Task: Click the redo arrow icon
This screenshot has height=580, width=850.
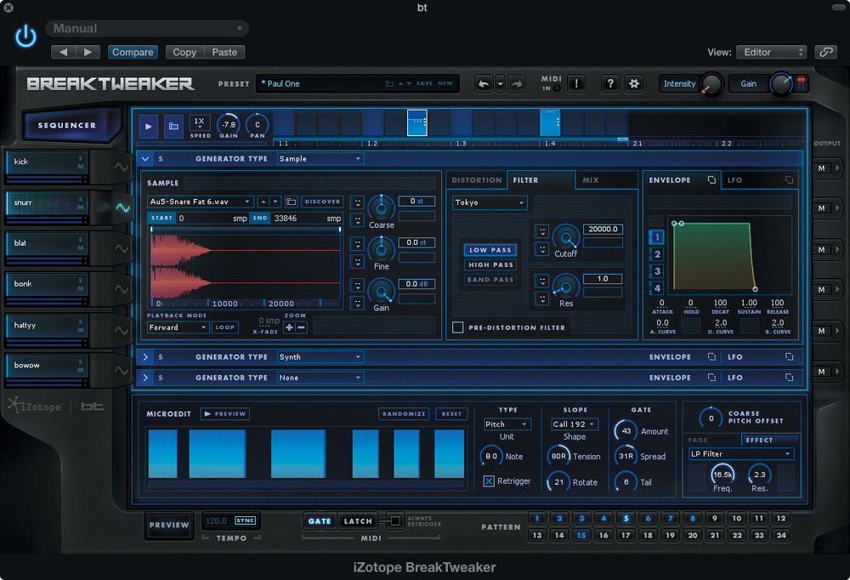Action: 517,84
